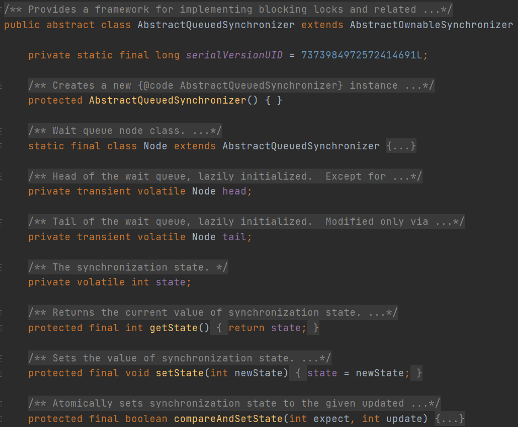Expand the folded 'Creates a new' constructor comment

click(231, 85)
